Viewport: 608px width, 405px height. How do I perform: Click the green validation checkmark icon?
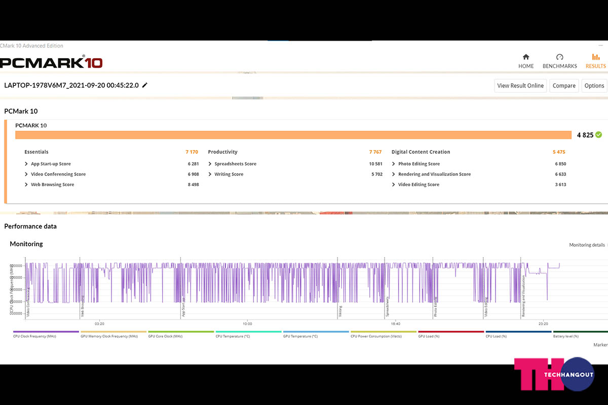point(598,134)
